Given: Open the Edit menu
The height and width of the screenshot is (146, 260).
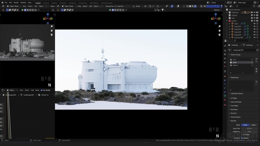Looking at the screenshot, I should click(10, 2).
